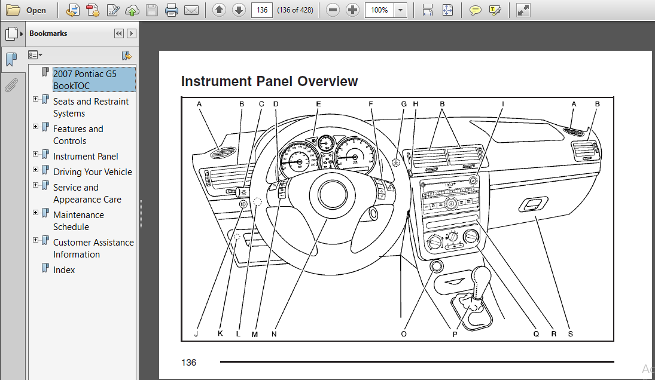Open the Service and Appearance Care bookmark
The height and width of the screenshot is (380, 655).
[87, 193]
